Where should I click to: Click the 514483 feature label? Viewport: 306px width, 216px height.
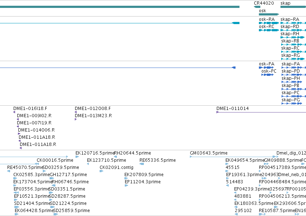point(234,182)
